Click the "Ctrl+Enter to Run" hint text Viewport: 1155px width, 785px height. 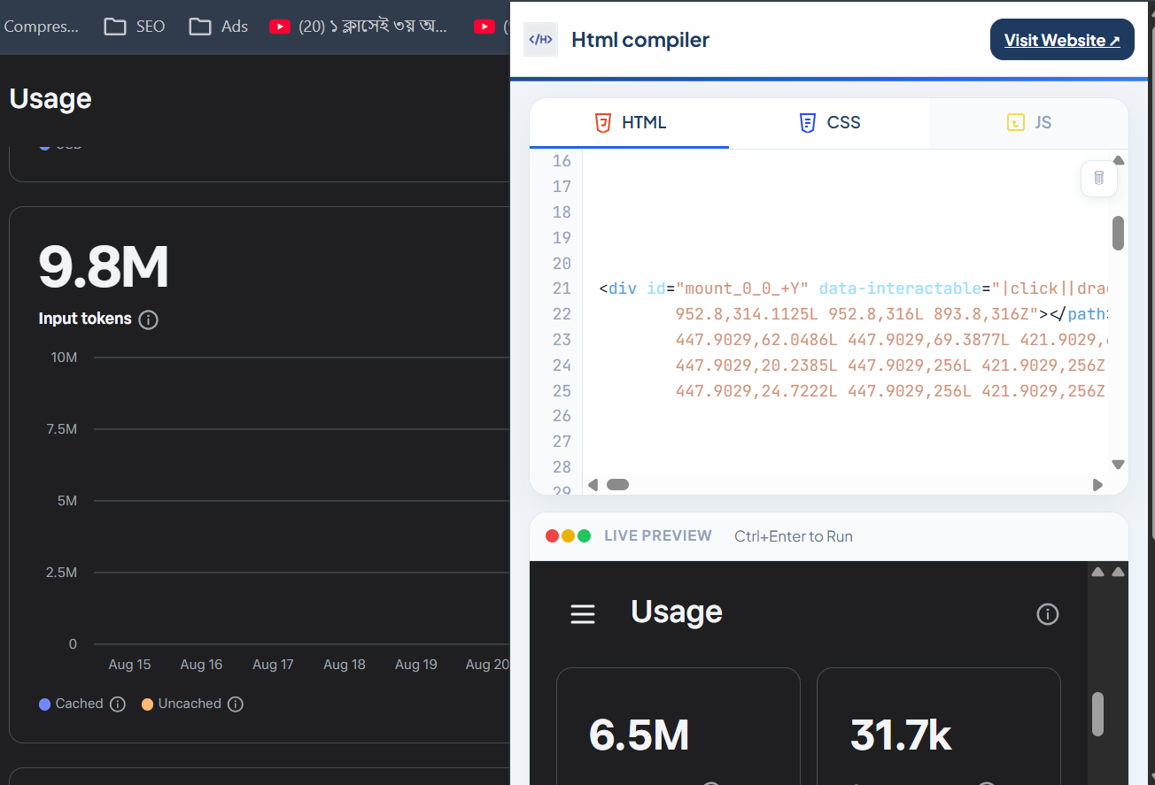(794, 536)
